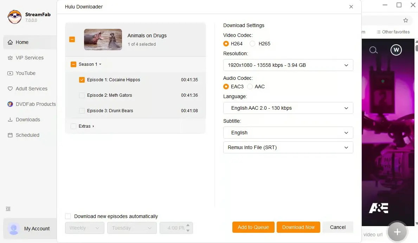Click the 4:00 PM time field
Viewport: 418px width, 243px height.
(176, 228)
